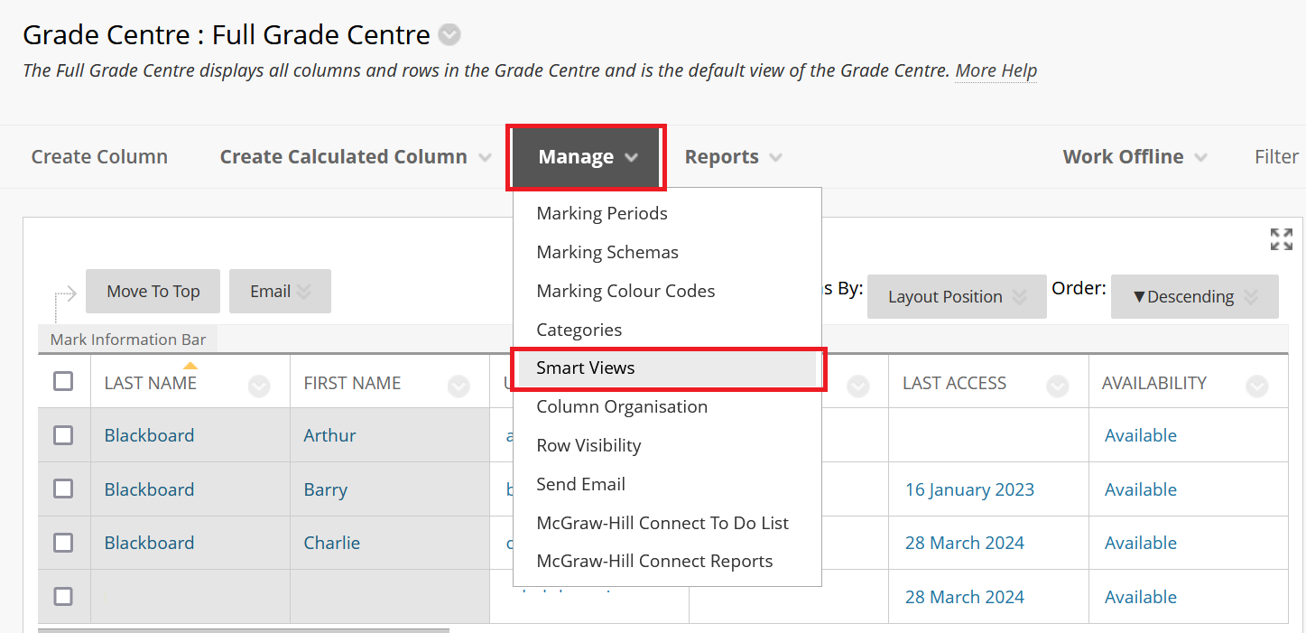Open the More Help link

point(996,70)
